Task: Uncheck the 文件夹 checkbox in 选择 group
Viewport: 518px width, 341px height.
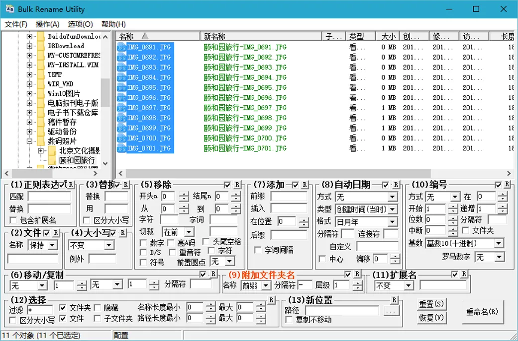Action: 63,308
